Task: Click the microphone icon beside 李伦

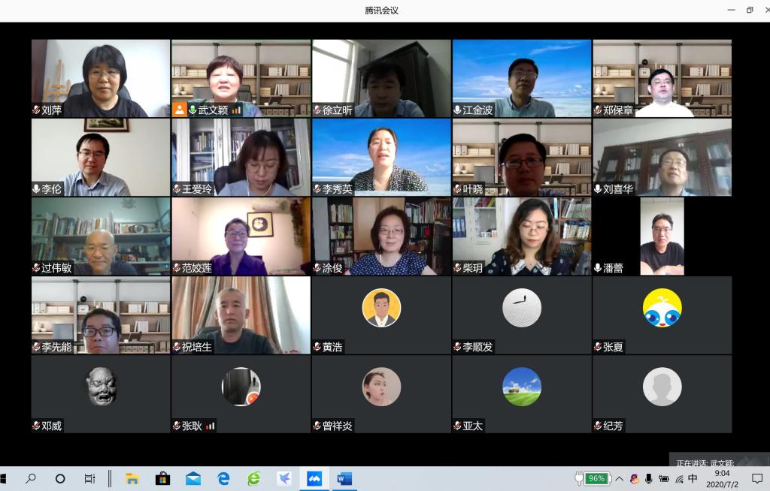Action: point(36,189)
